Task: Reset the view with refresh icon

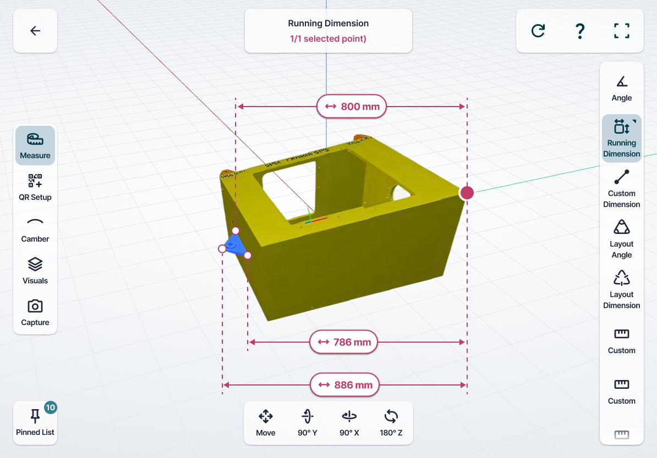Action: (538, 31)
